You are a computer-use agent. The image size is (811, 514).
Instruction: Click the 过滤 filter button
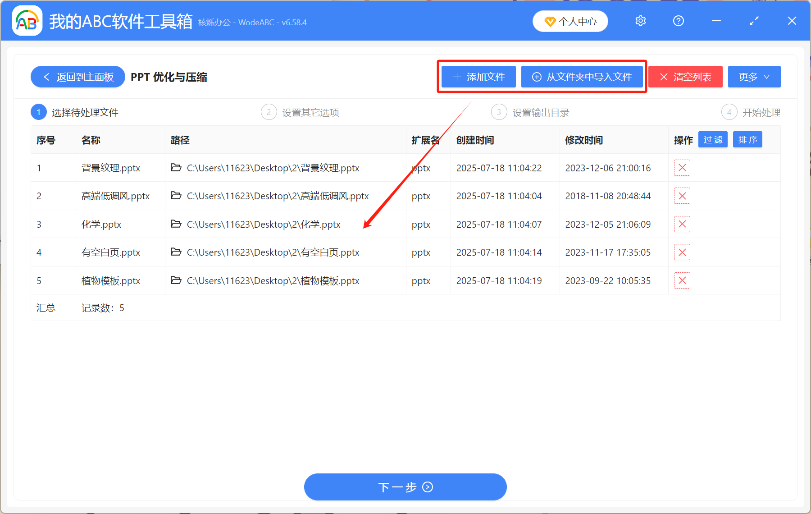tap(713, 139)
